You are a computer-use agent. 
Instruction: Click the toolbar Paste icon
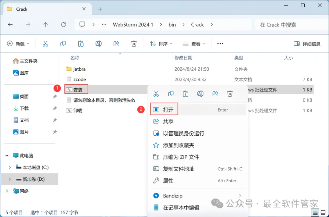coord(81,44)
